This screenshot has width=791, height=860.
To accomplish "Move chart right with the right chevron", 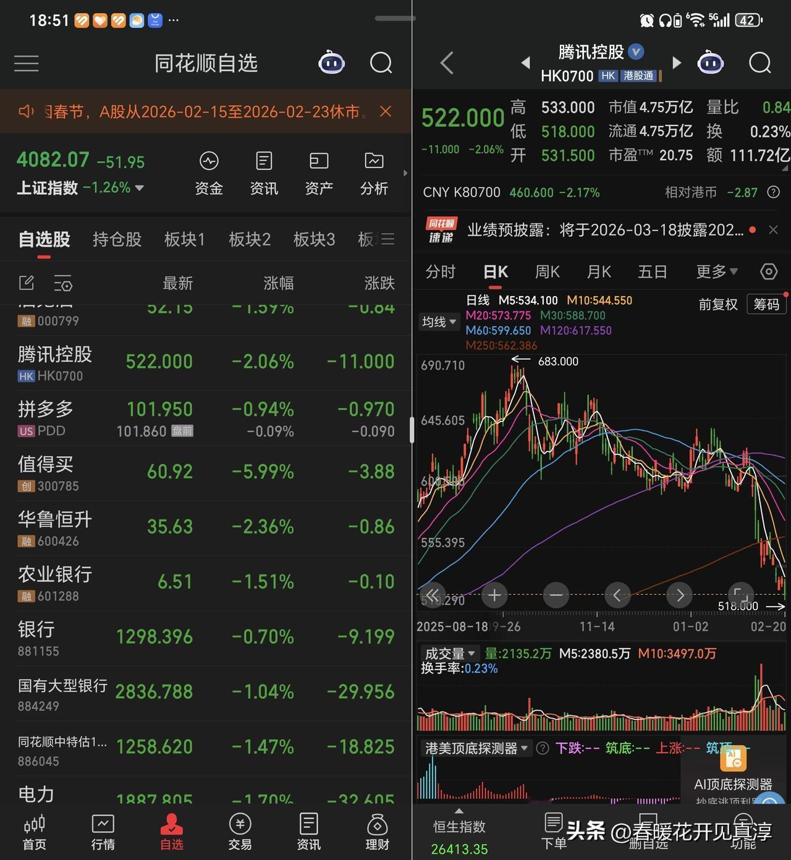I will tap(680, 595).
